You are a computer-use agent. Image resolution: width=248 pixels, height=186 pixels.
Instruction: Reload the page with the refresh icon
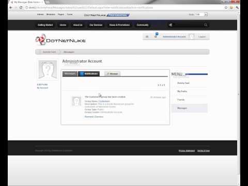click(21, 8)
